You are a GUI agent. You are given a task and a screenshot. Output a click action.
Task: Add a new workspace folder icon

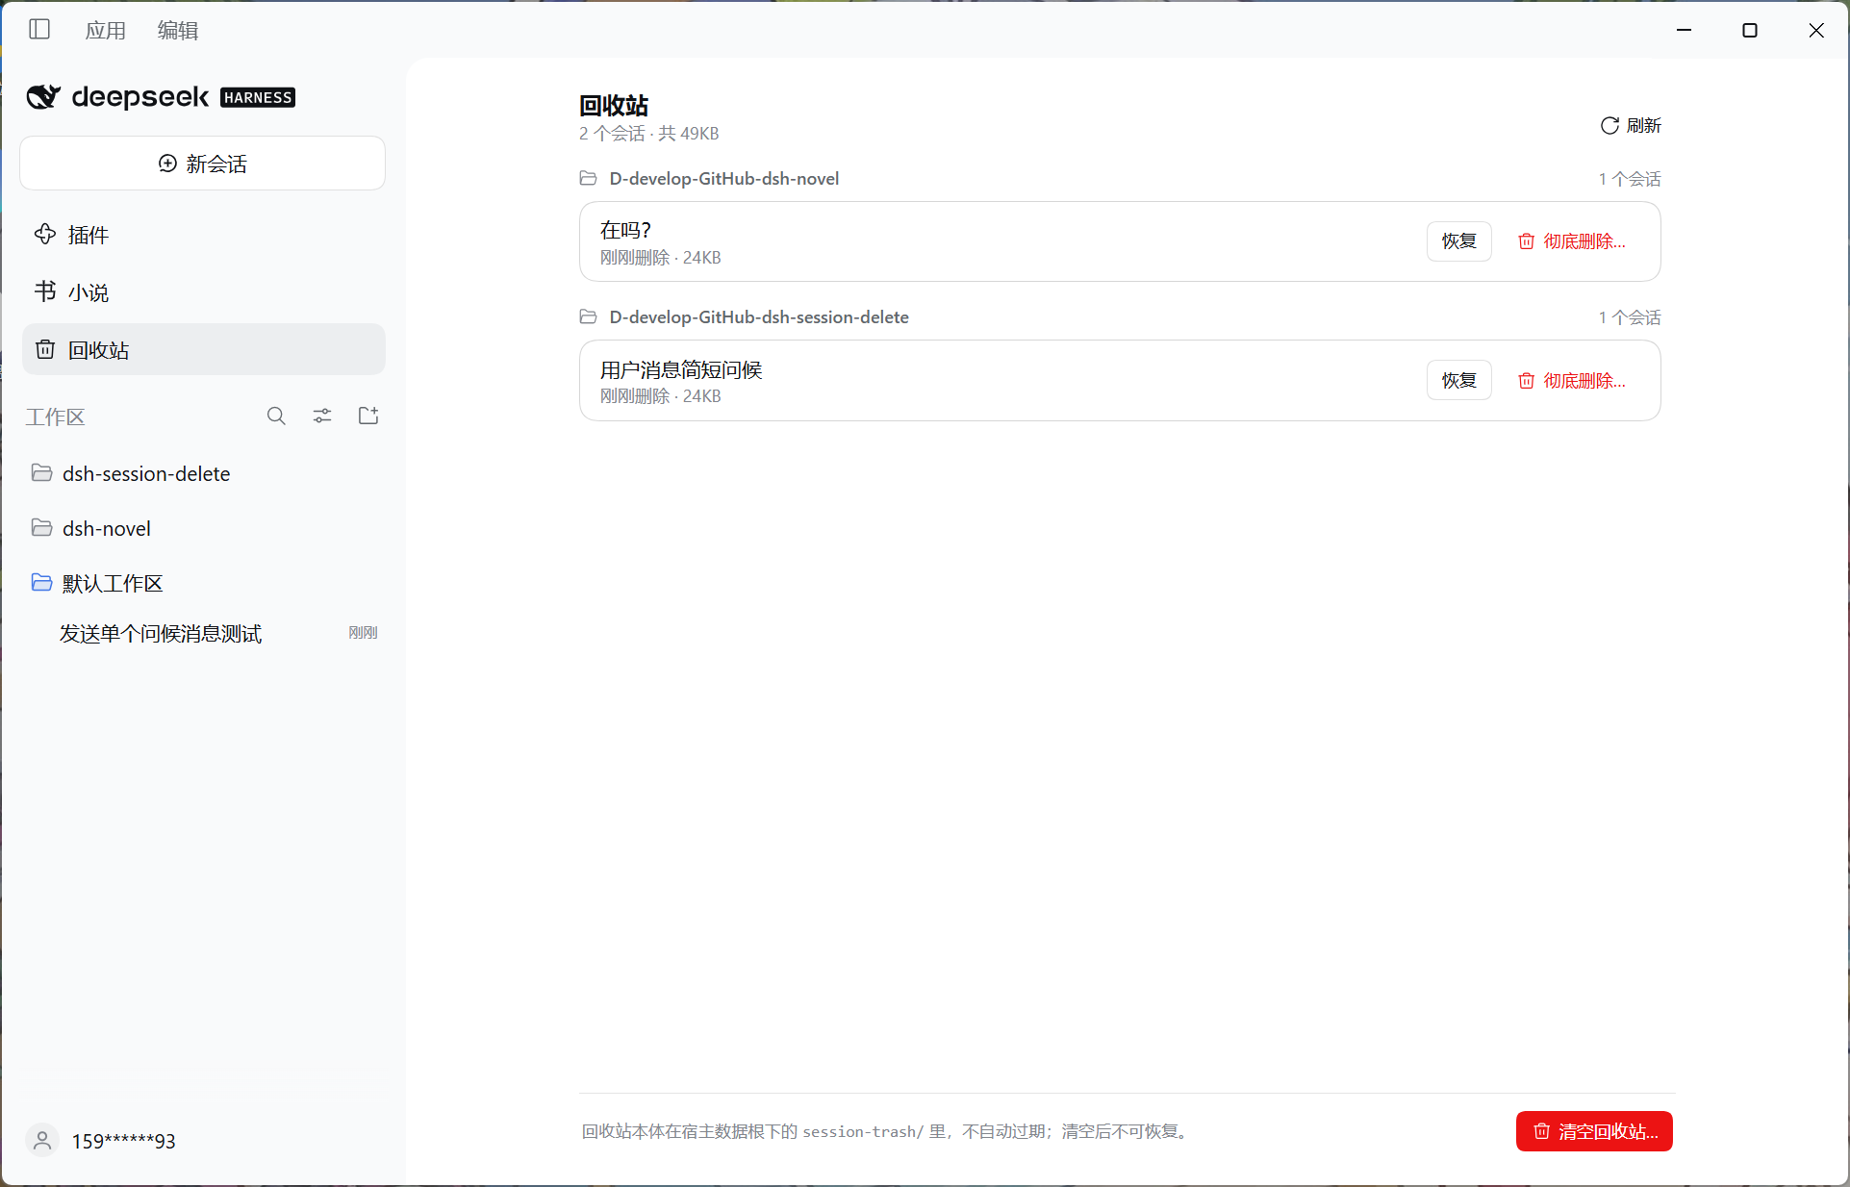368,416
